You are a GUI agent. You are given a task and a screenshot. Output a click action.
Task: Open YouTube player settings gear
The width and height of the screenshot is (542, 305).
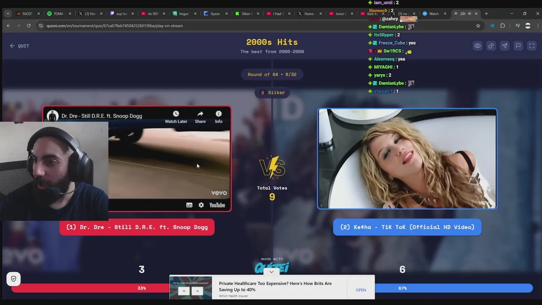pyautogui.click(x=201, y=205)
